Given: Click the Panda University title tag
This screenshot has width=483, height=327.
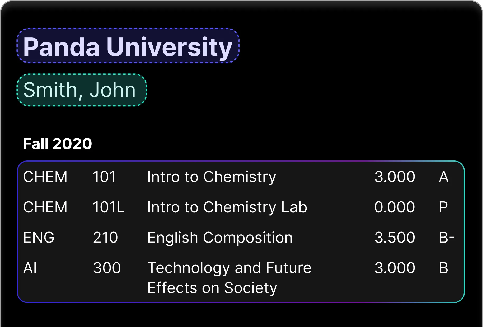Looking at the screenshot, I should pos(128,46).
